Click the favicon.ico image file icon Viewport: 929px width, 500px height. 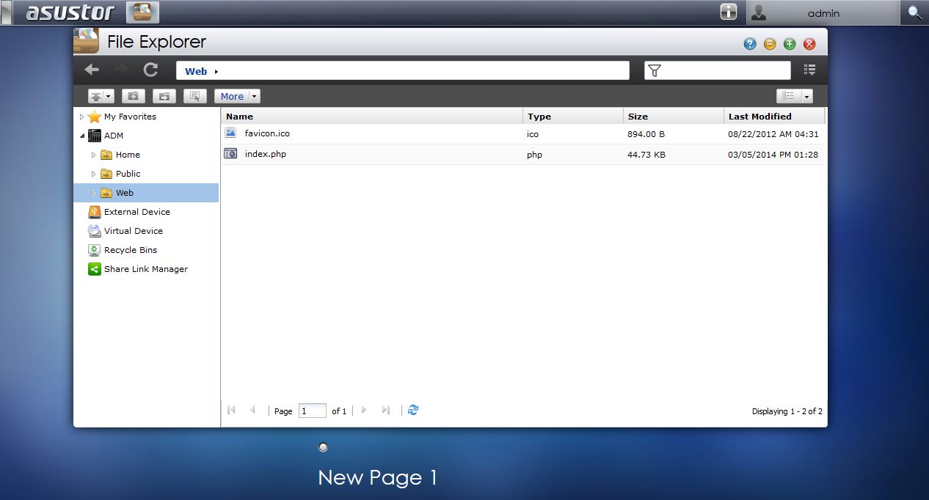(x=230, y=133)
